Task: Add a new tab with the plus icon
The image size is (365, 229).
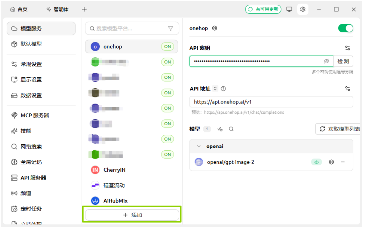Action: click(85, 9)
